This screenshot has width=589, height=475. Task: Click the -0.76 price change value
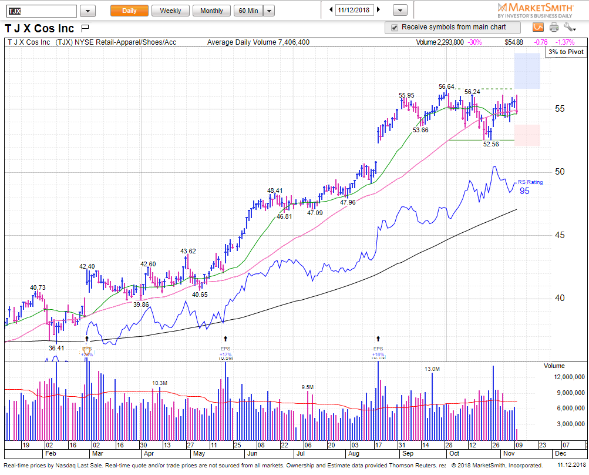(541, 42)
